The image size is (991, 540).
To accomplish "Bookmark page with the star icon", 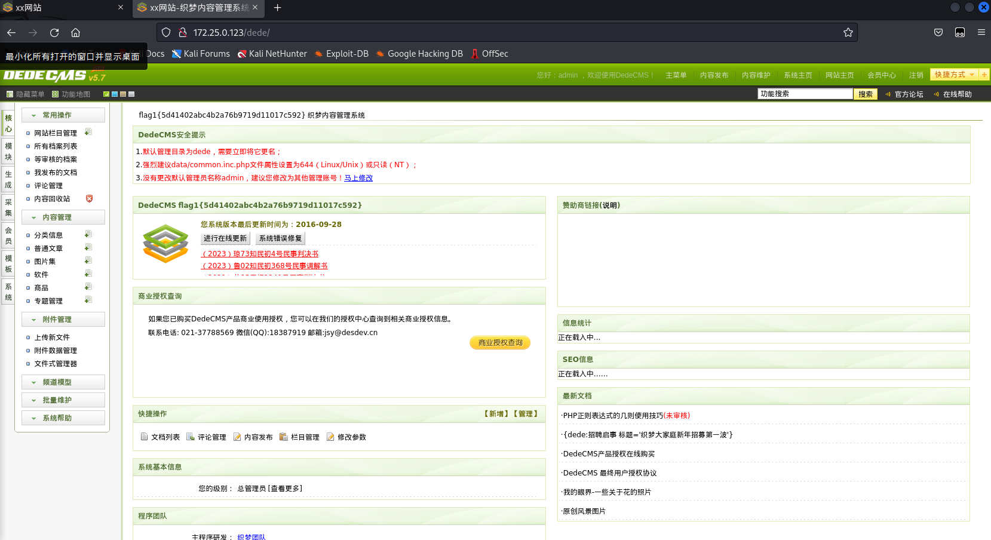I will (x=848, y=32).
